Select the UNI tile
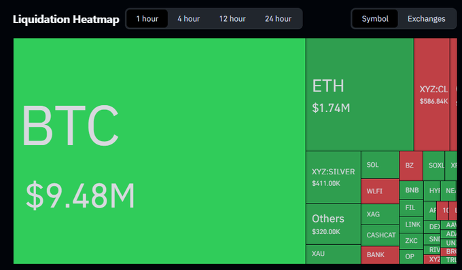The height and width of the screenshot is (270, 462). coord(448,244)
